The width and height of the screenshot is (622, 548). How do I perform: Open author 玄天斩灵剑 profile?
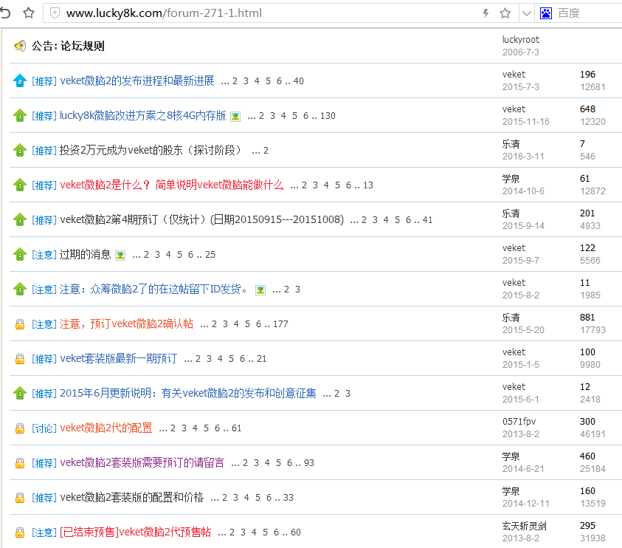(x=524, y=526)
